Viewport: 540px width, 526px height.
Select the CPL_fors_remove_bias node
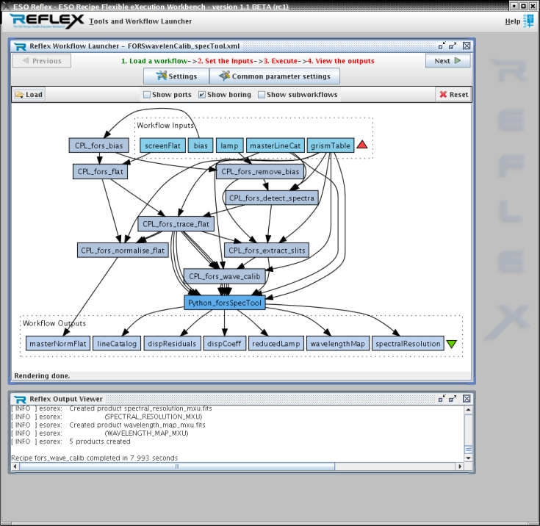260,172
